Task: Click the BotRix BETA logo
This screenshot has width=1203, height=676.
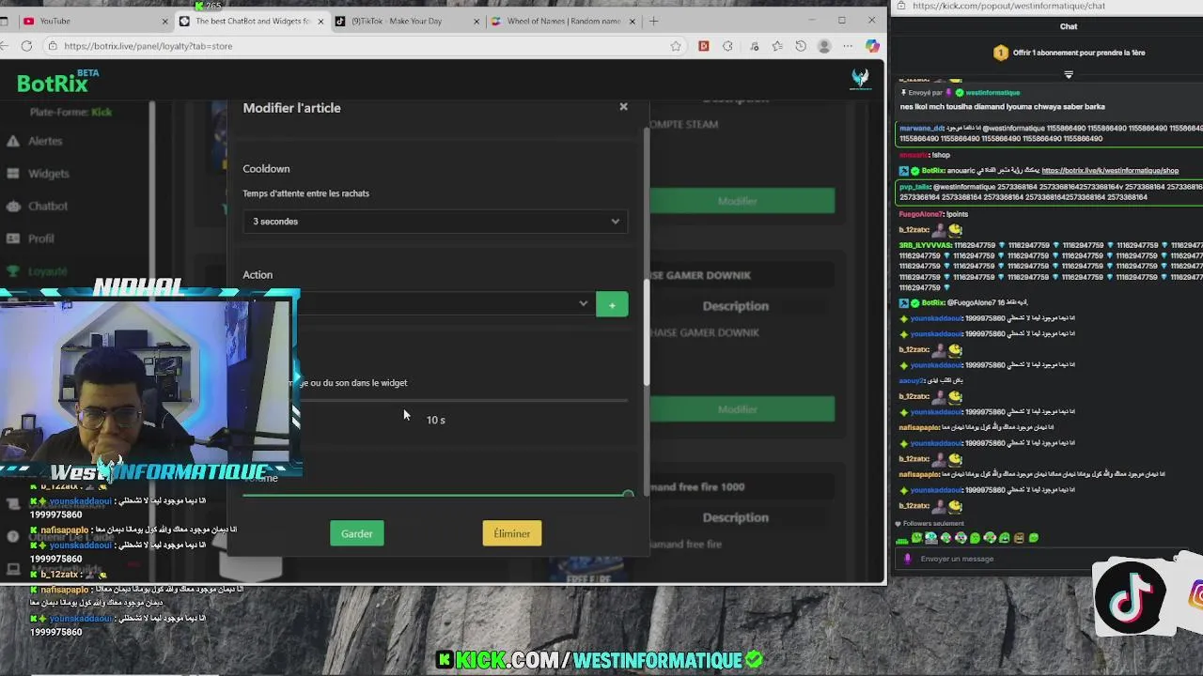Action: pyautogui.click(x=56, y=82)
